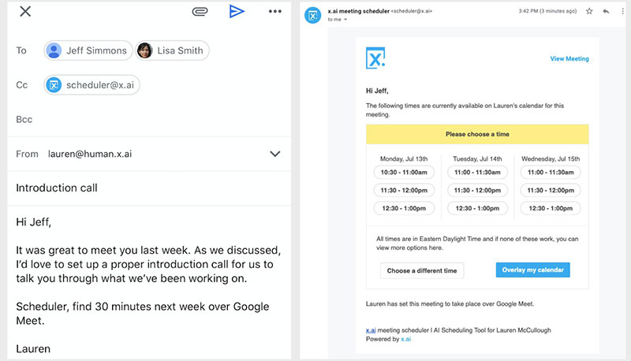This screenshot has height=361, width=631.
Task: Choose Monday 11:30 - 12:00pm slot
Action: [x=404, y=191]
